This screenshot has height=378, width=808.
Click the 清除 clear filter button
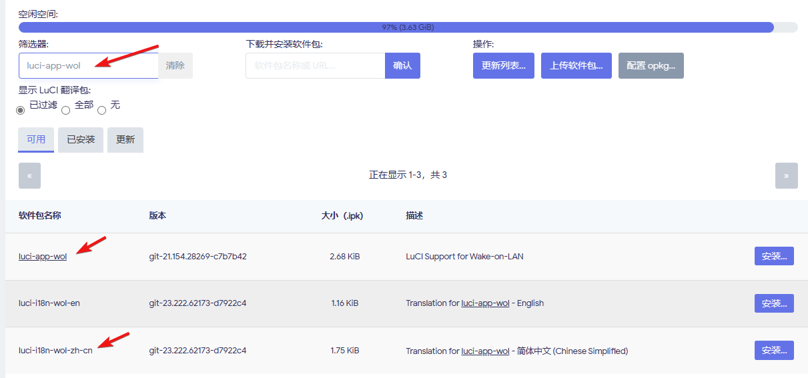(x=175, y=66)
